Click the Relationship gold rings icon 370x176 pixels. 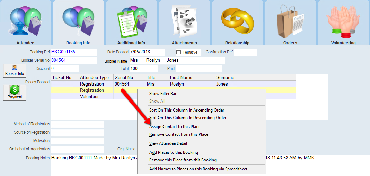(x=237, y=21)
